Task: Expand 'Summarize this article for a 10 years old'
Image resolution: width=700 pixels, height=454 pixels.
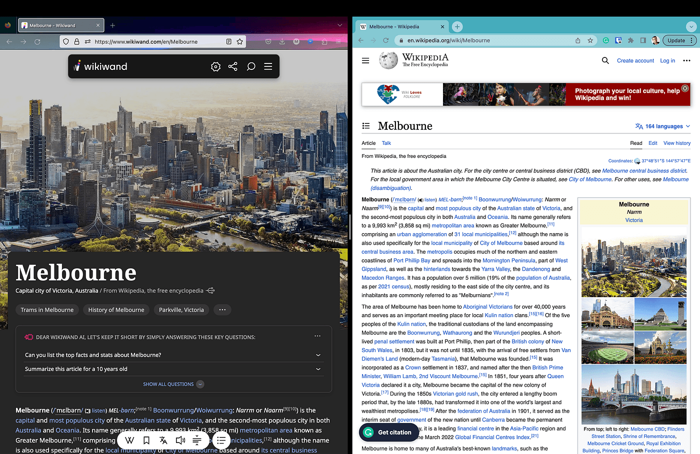Action: click(173, 369)
